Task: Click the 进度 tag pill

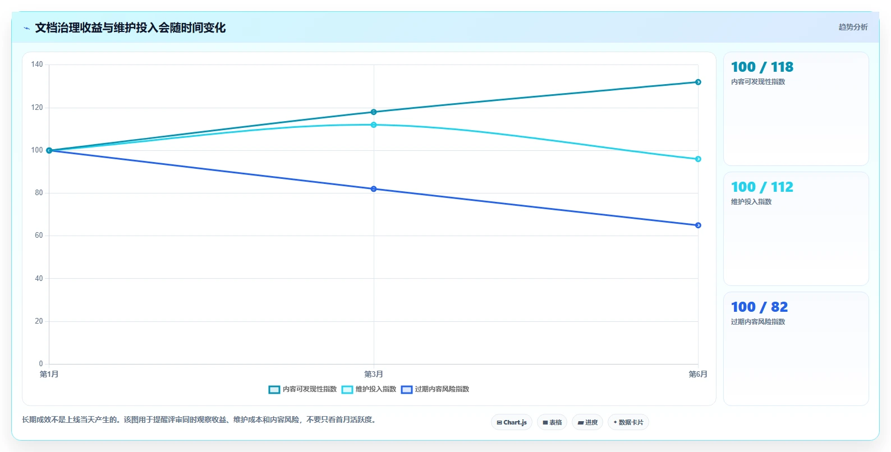Action: point(587,422)
